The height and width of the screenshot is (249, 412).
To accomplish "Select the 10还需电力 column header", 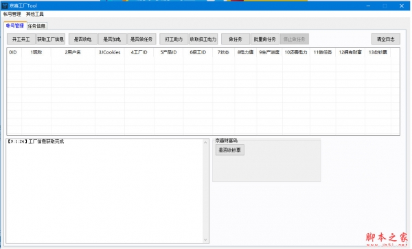I will [x=296, y=52].
